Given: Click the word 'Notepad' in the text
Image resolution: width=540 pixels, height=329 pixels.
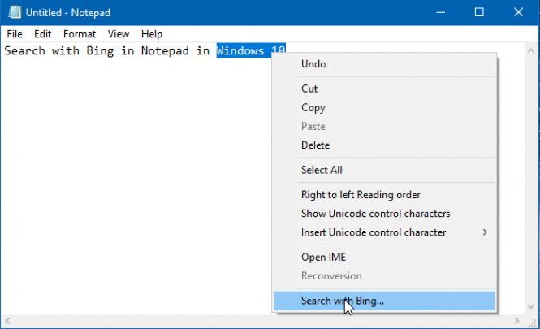Looking at the screenshot, I should coord(165,51).
